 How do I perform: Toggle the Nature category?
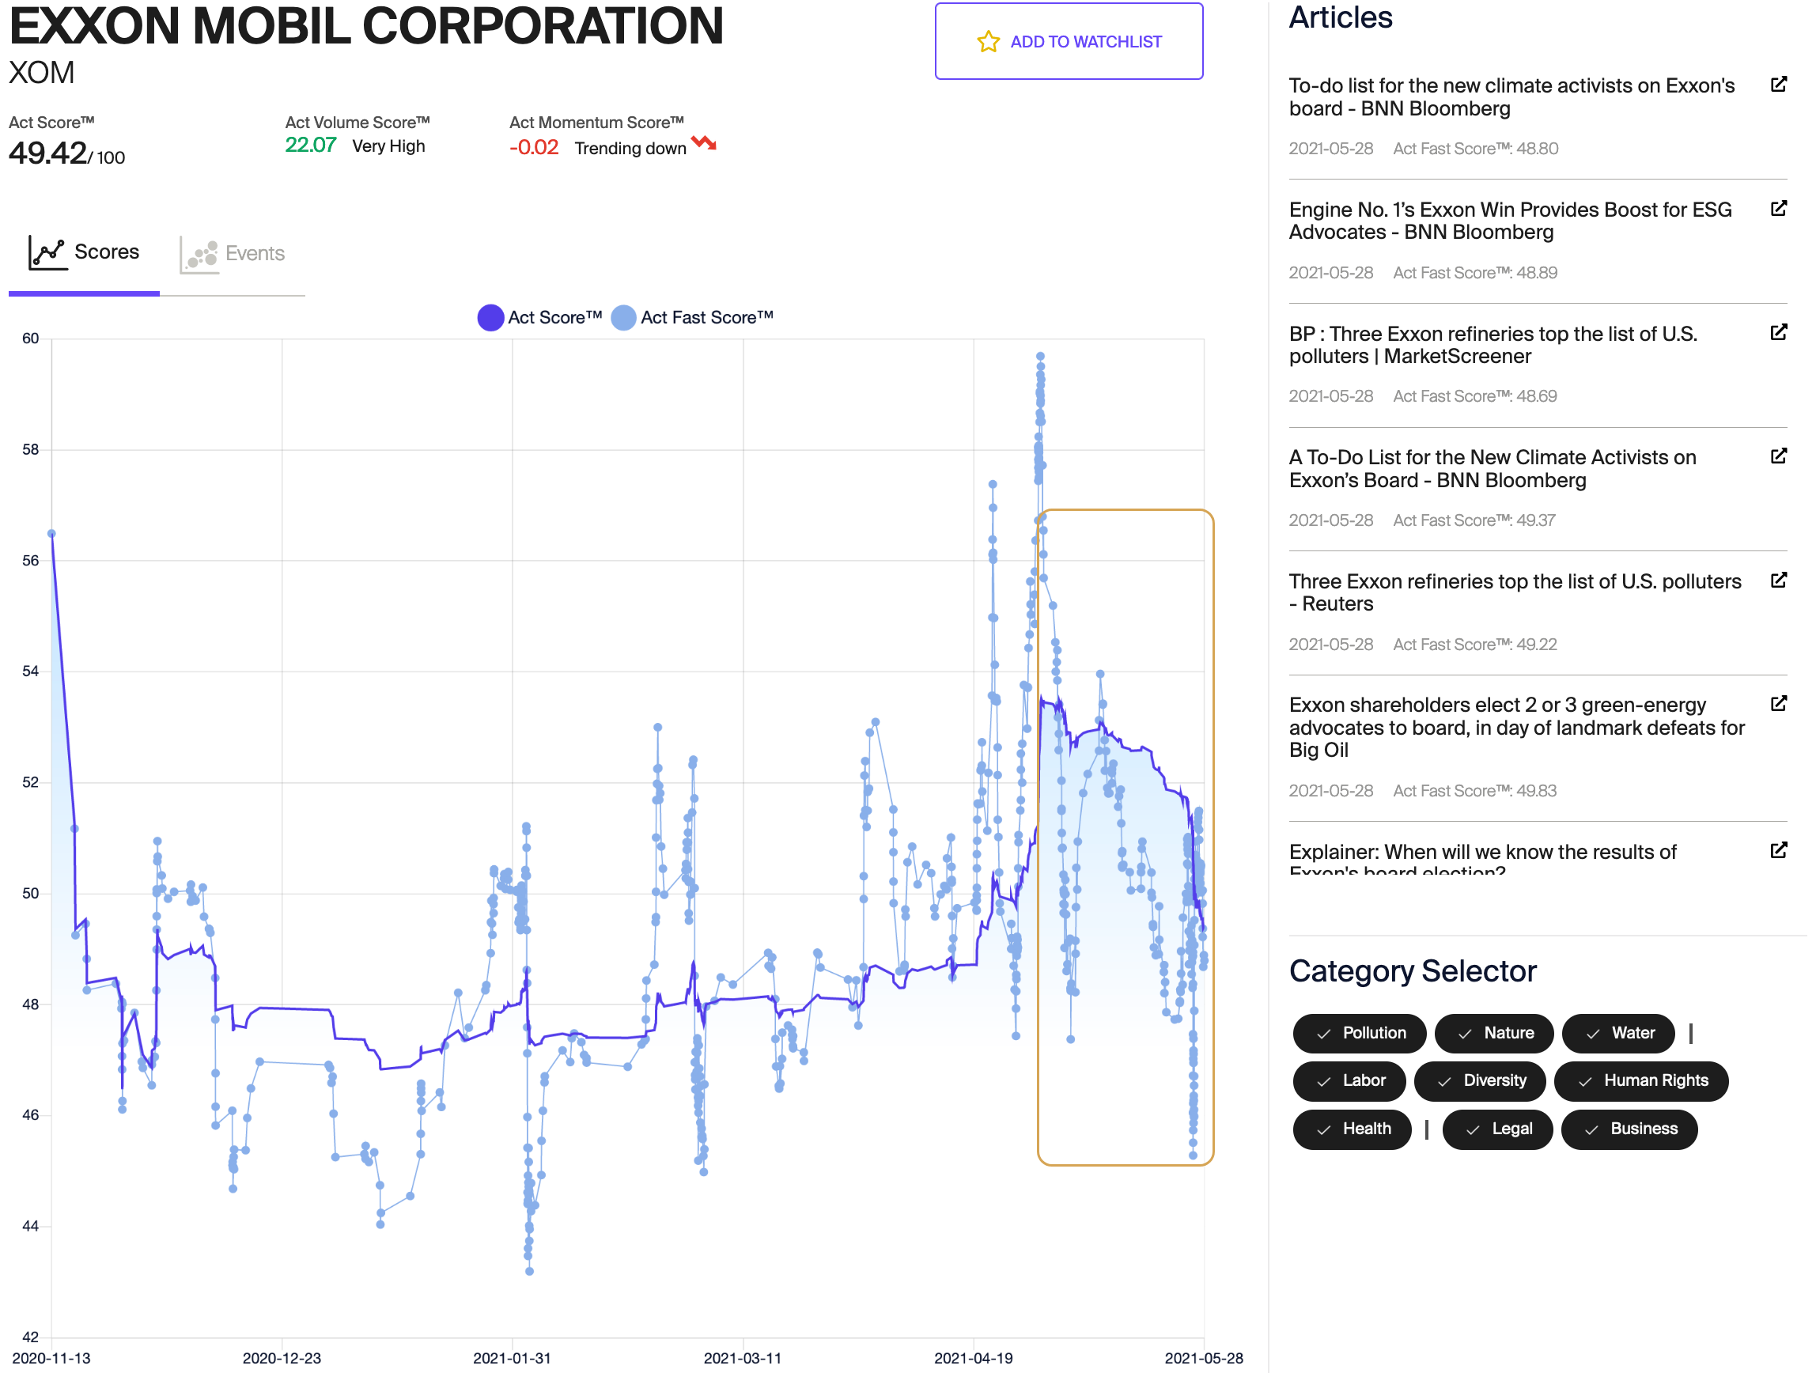1493,1034
